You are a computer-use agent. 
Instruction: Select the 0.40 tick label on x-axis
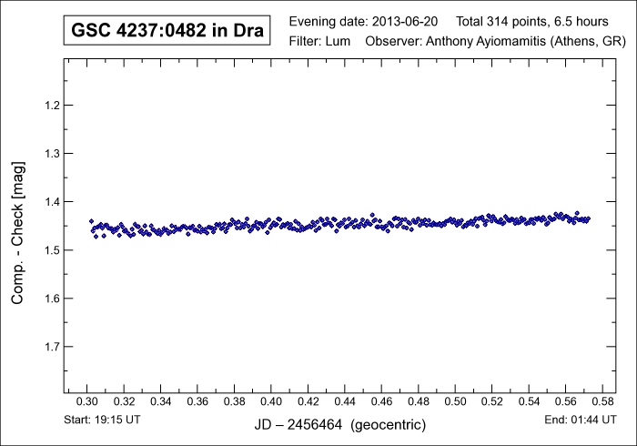(x=271, y=402)
